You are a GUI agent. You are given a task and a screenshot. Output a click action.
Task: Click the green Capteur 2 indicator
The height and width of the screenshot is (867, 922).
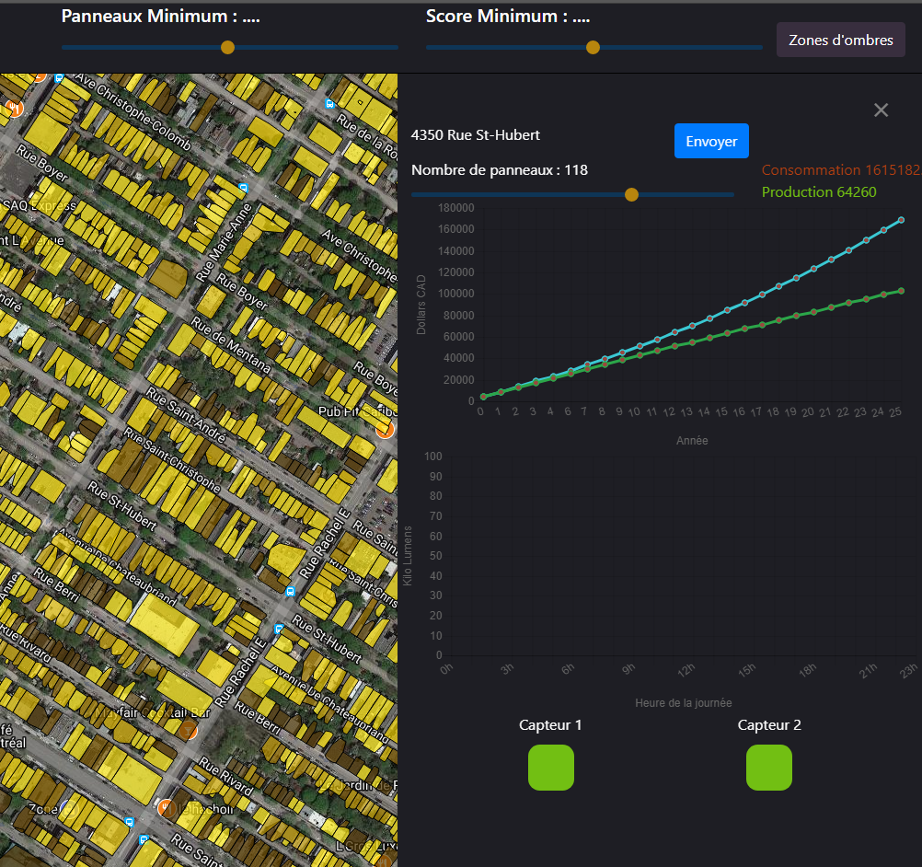click(769, 767)
